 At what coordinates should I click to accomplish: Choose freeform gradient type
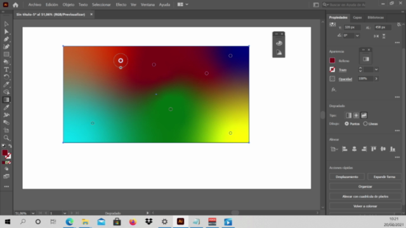pos(363,115)
